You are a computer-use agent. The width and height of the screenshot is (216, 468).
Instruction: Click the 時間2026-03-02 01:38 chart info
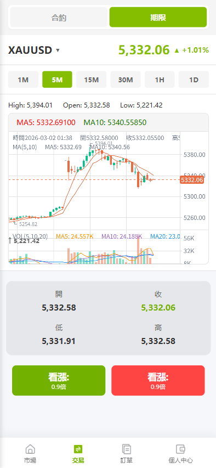click(x=43, y=138)
